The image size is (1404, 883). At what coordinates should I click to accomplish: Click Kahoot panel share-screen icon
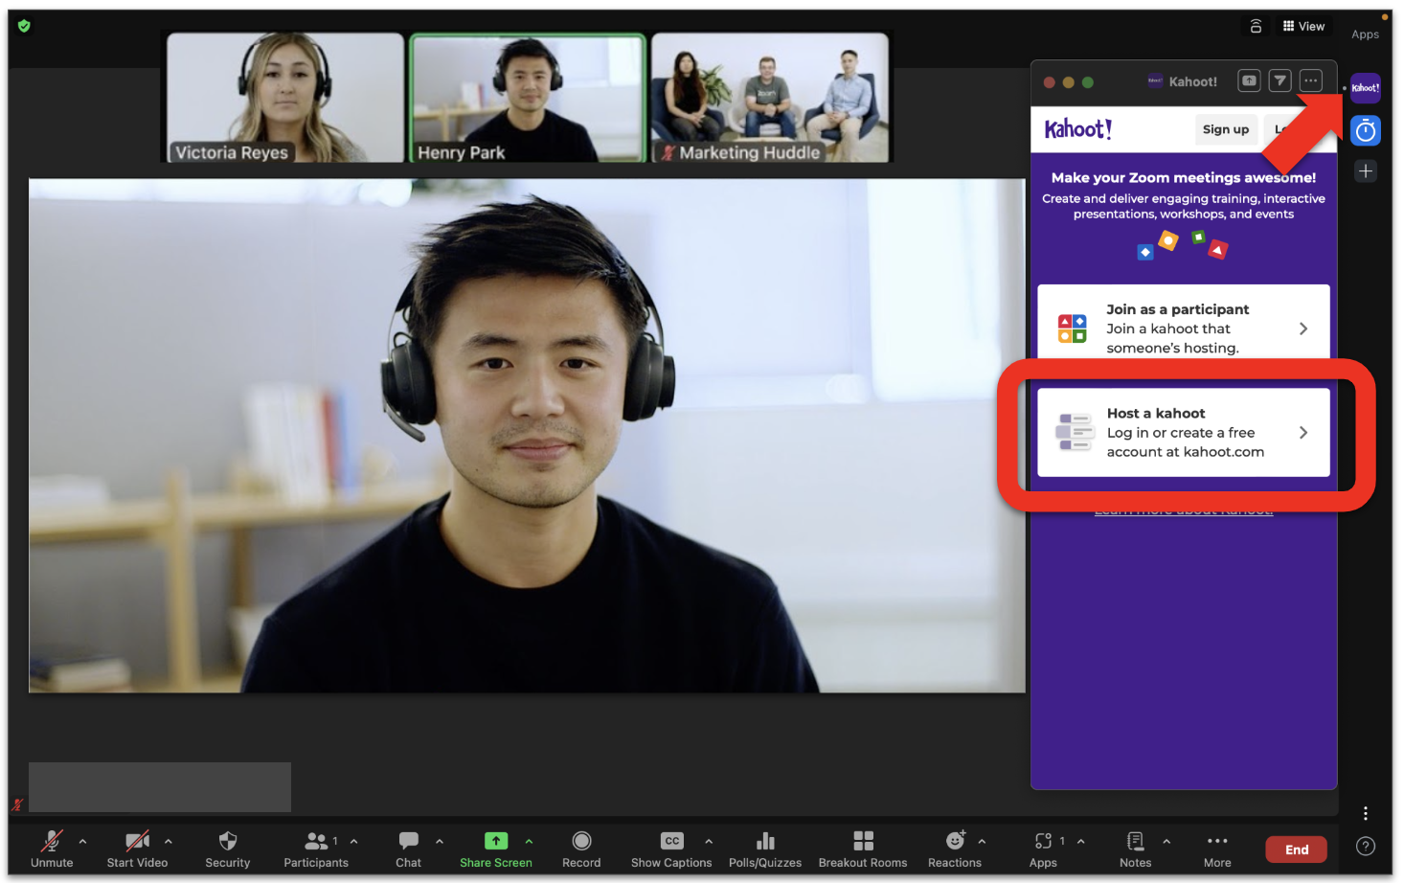(1249, 81)
